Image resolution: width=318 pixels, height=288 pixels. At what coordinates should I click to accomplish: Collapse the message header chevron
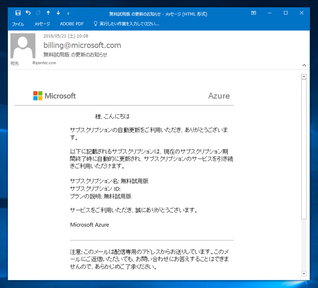click(304, 65)
